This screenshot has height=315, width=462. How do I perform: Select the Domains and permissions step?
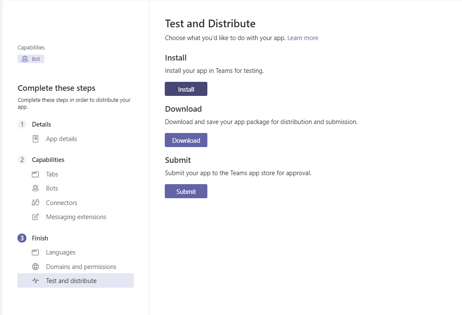(x=81, y=267)
